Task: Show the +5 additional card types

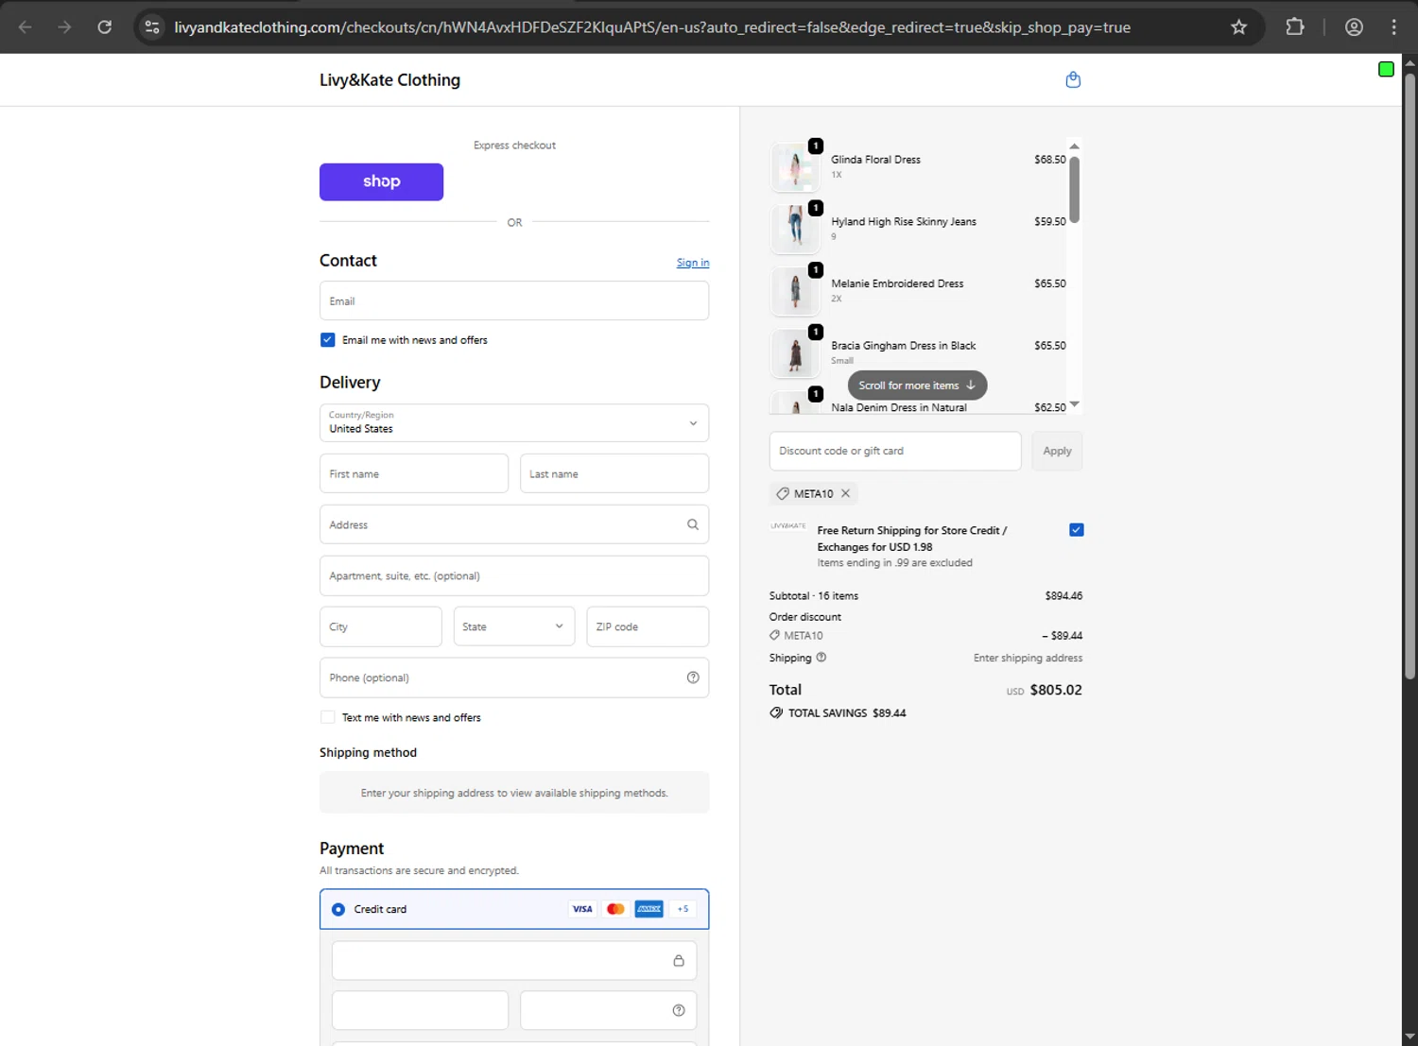Action: 683,909
